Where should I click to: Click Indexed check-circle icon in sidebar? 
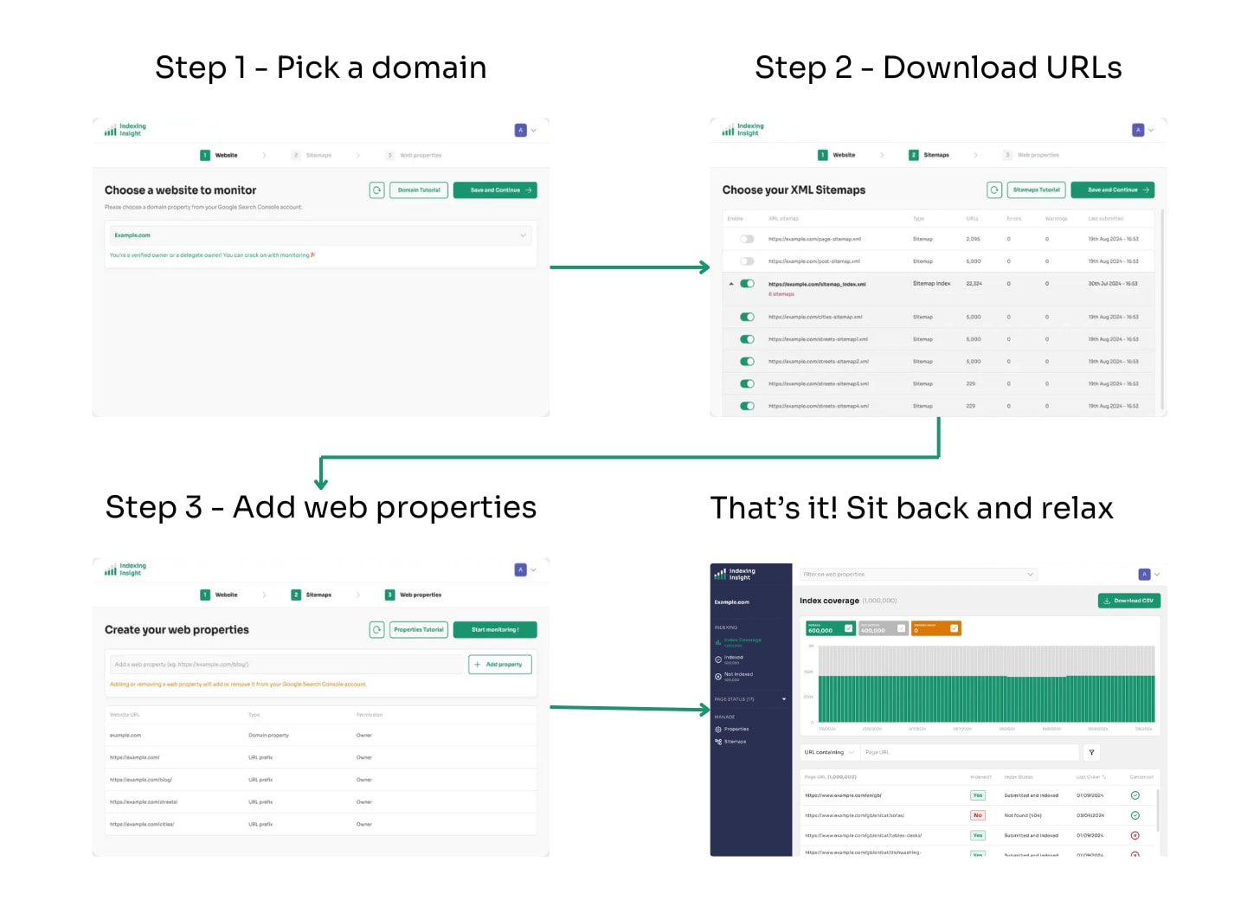(718, 659)
